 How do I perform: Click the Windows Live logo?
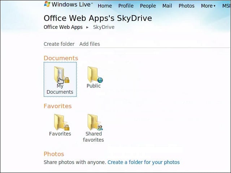click(68, 4)
